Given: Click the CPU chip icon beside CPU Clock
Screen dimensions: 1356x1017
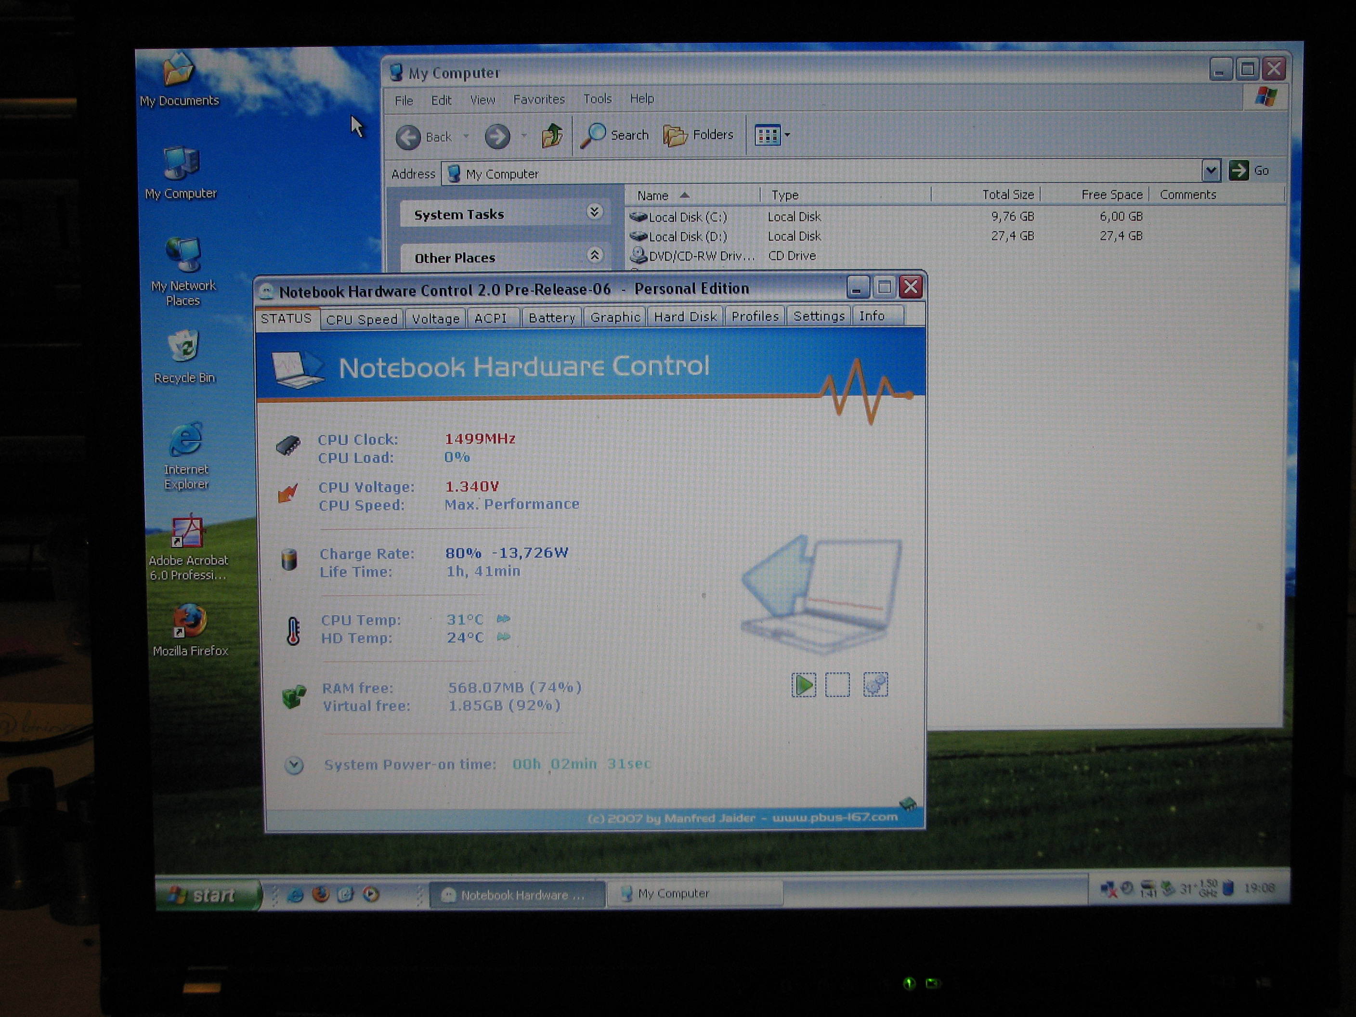Looking at the screenshot, I should (288, 445).
